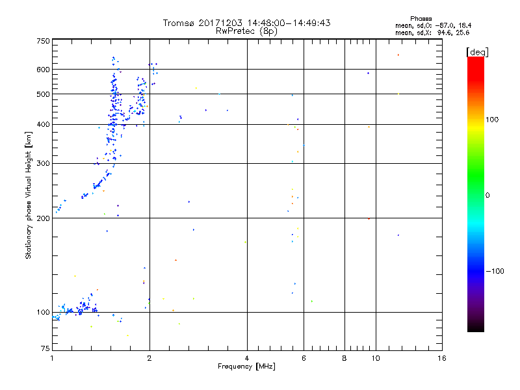Click the '16' frequency axis tick label
This screenshot has width=520, height=390.
pyautogui.click(x=442, y=358)
